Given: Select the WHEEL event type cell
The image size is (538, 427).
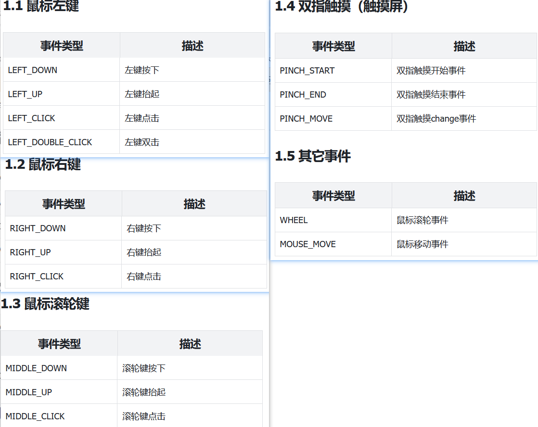Looking at the screenshot, I should pyautogui.click(x=294, y=220).
